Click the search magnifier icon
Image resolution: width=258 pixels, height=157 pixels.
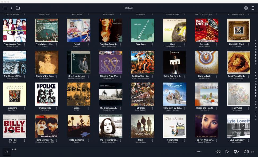(246, 8)
